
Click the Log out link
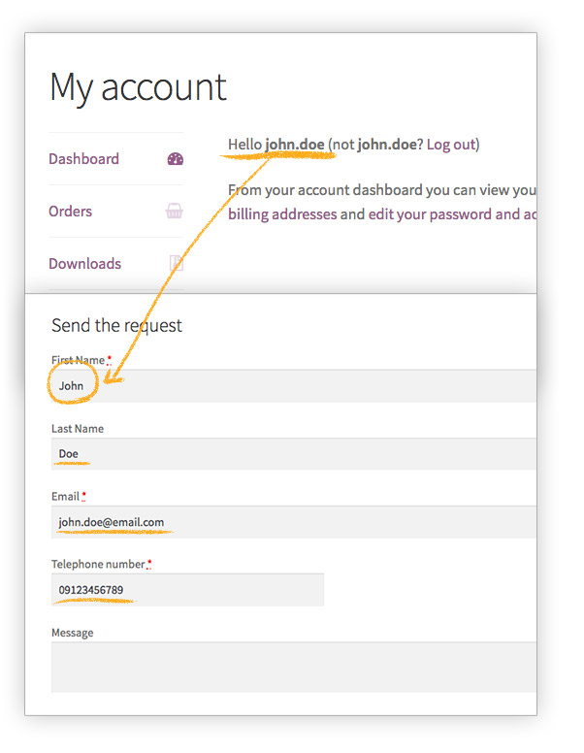click(451, 144)
